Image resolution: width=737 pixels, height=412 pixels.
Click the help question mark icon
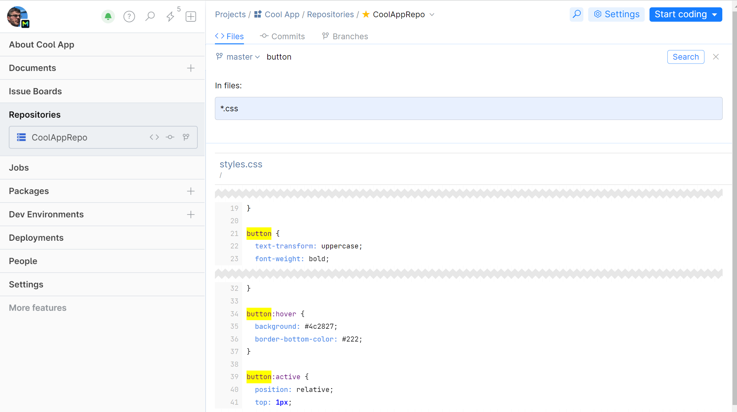[129, 16]
